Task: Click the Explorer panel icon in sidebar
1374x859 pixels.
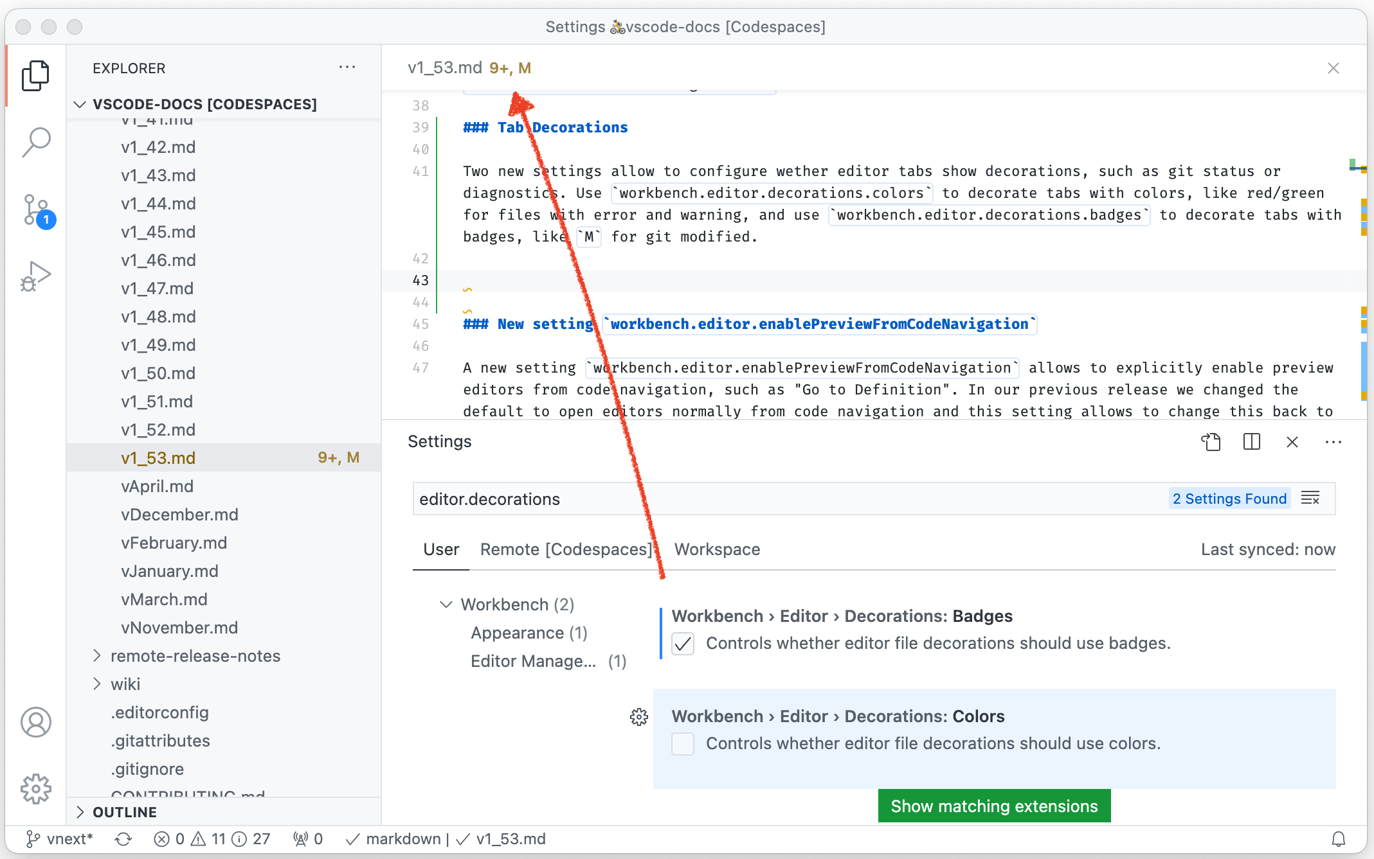Action: tap(35, 77)
